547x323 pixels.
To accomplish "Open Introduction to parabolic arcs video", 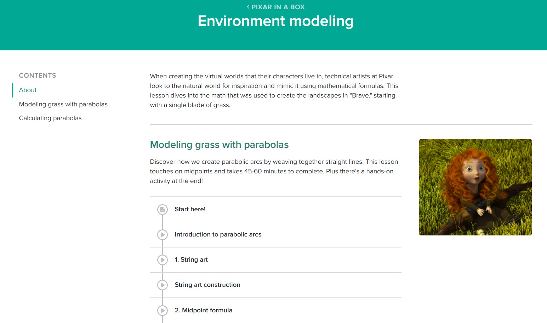I will coord(218,234).
